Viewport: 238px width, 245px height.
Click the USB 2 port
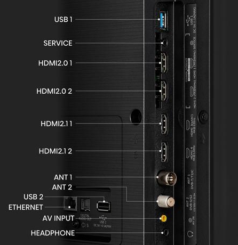(x=104, y=206)
